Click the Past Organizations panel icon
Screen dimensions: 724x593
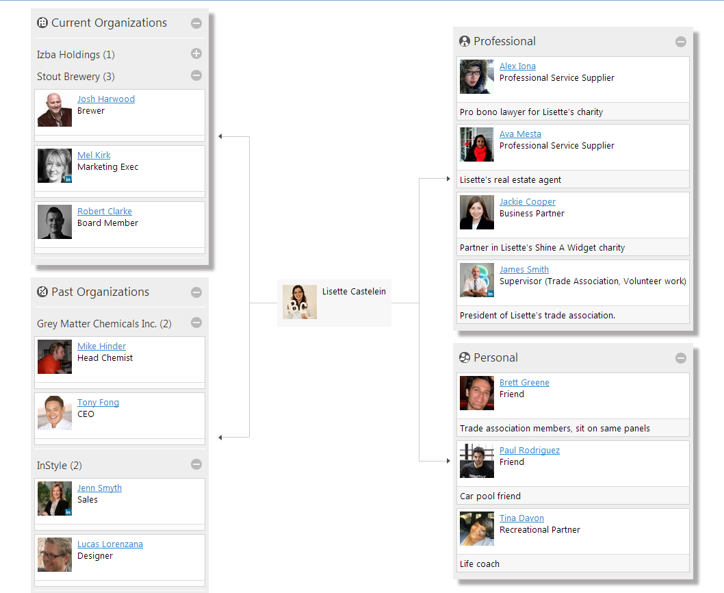point(42,292)
